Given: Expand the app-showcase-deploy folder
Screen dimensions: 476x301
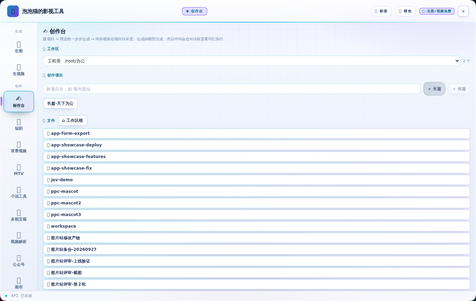Looking at the screenshot, I should [x=256, y=145].
